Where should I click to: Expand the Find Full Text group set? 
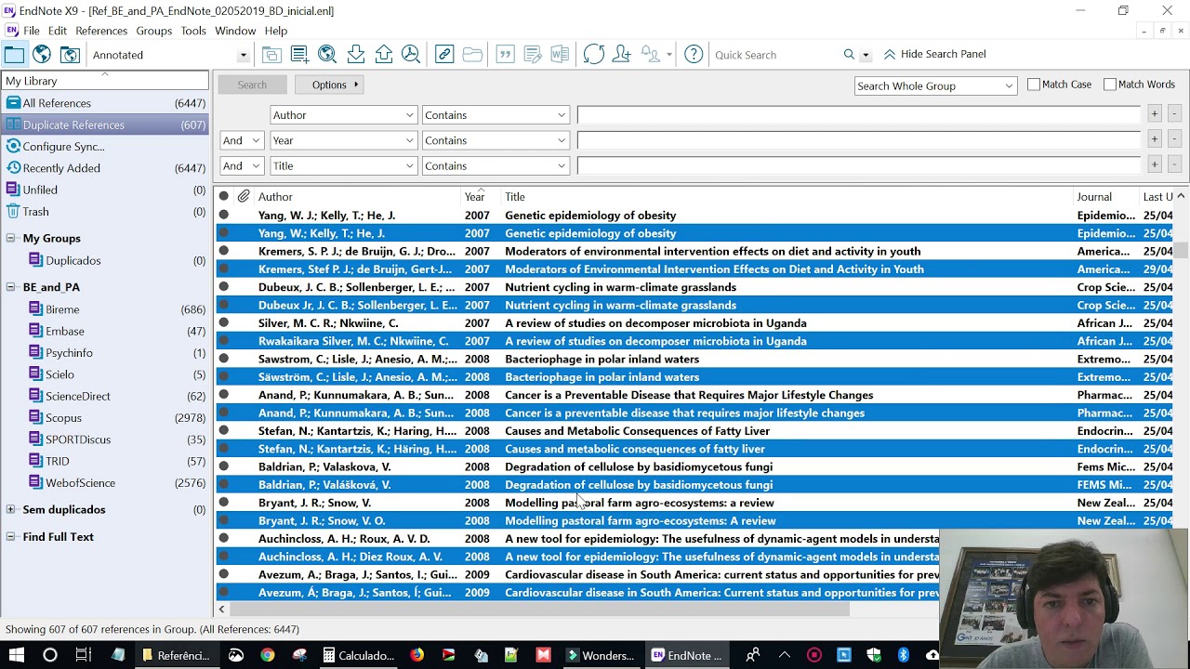click(x=11, y=536)
